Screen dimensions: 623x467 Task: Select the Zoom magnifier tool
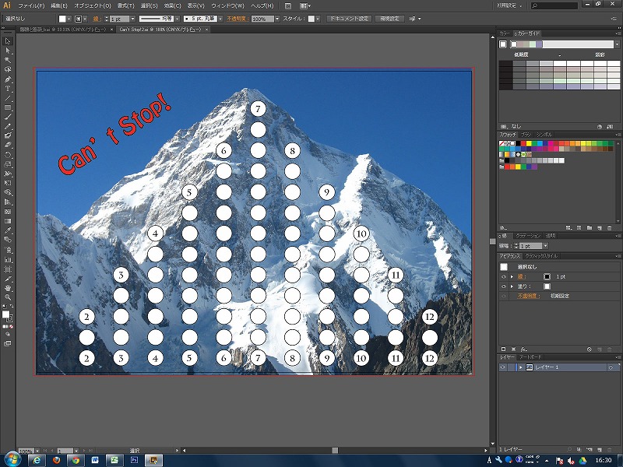tap(8, 297)
